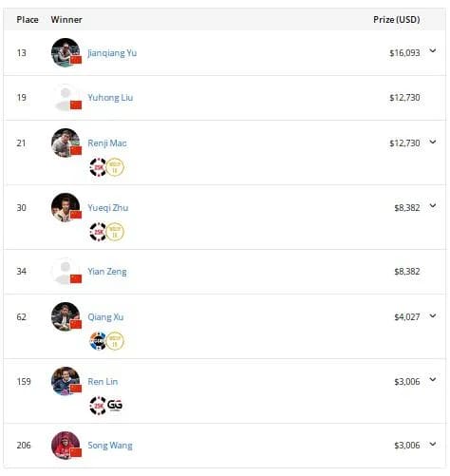Screen dimensions: 450x476
Task: Click the 25K chip badge under Renji Mac
Action: pos(98,167)
